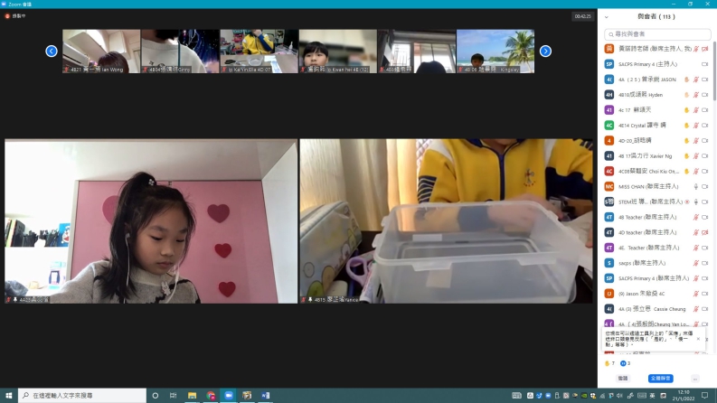The height and width of the screenshot is (403, 717).
Task: Toggle microphone for MISS CHAN
Action: pyautogui.click(x=694, y=186)
